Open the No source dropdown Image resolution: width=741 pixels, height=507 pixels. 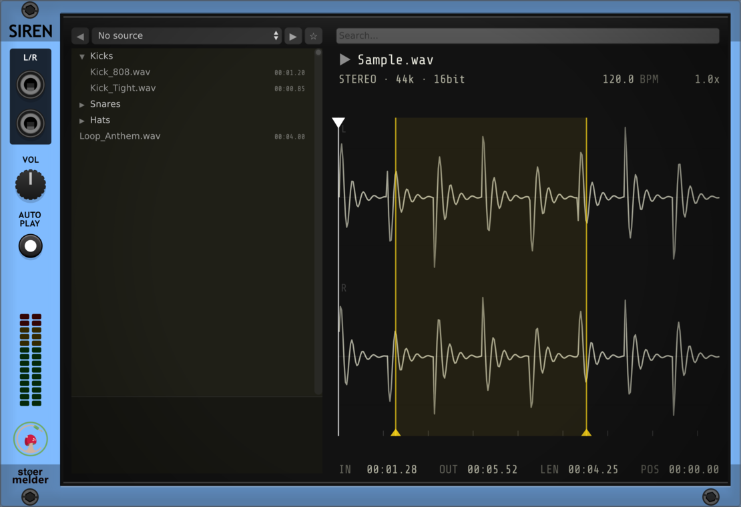pos(187,36)
